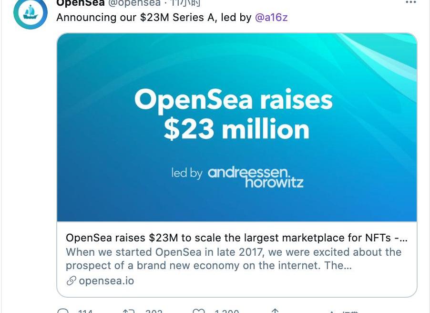Viewport: 430px width, 313px height.
Task: Open the tweet's more options menu
Action: click(410, 2)
